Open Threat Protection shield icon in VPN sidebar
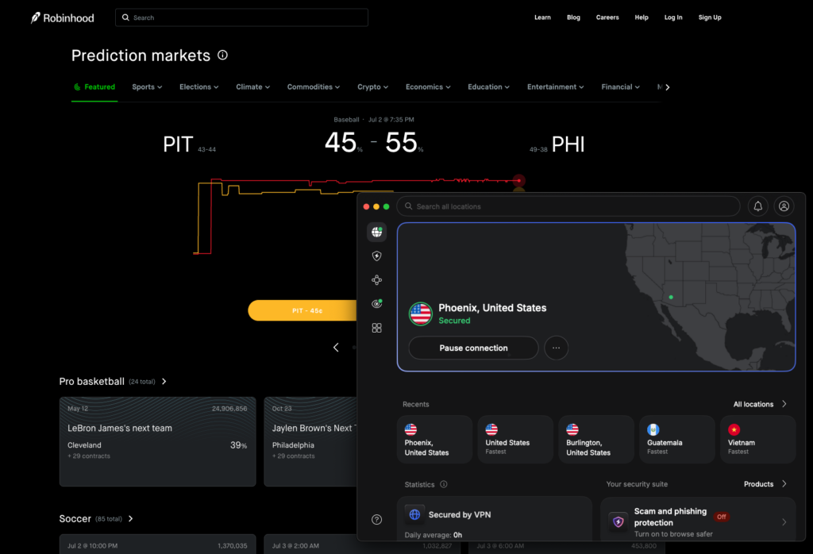Screen dimensions: 813x554 [377, 256]
